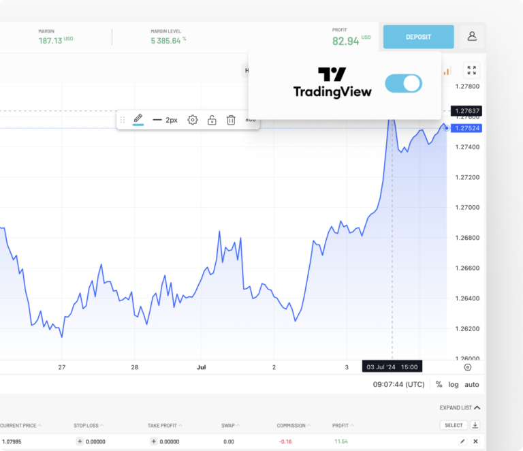Grab the drawing toolbar drag handle
This screenshot has width=523, height=451.
[x=123, y=120]
